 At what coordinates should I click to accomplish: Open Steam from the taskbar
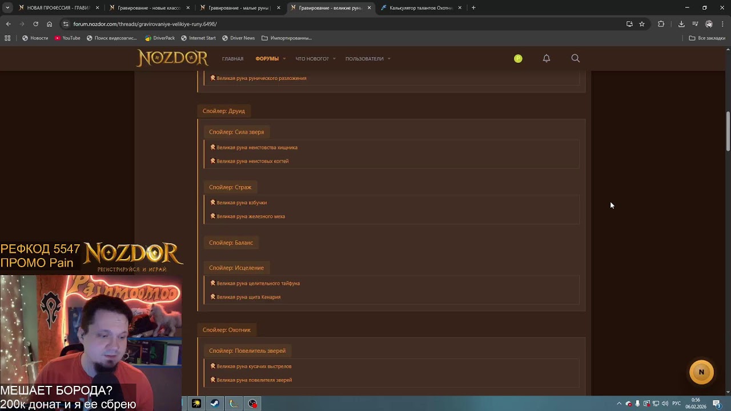coord(215,404)
